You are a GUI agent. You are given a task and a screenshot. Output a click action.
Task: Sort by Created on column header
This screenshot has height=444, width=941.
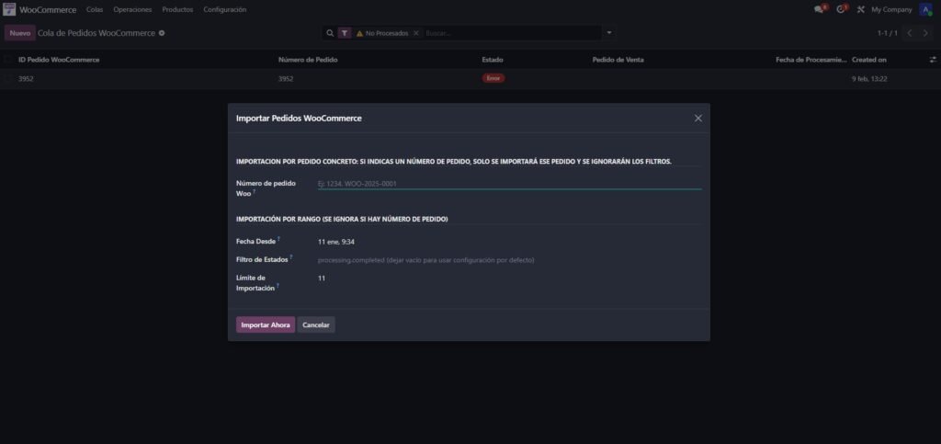(x=869, y=60)
